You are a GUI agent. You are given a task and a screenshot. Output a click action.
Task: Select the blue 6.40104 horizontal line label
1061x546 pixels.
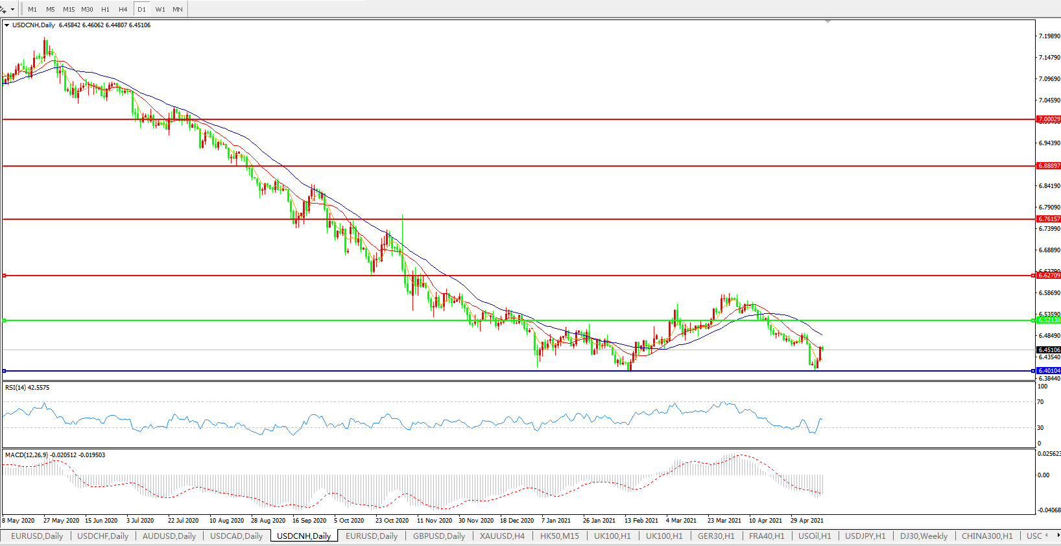coord(1049,371)
